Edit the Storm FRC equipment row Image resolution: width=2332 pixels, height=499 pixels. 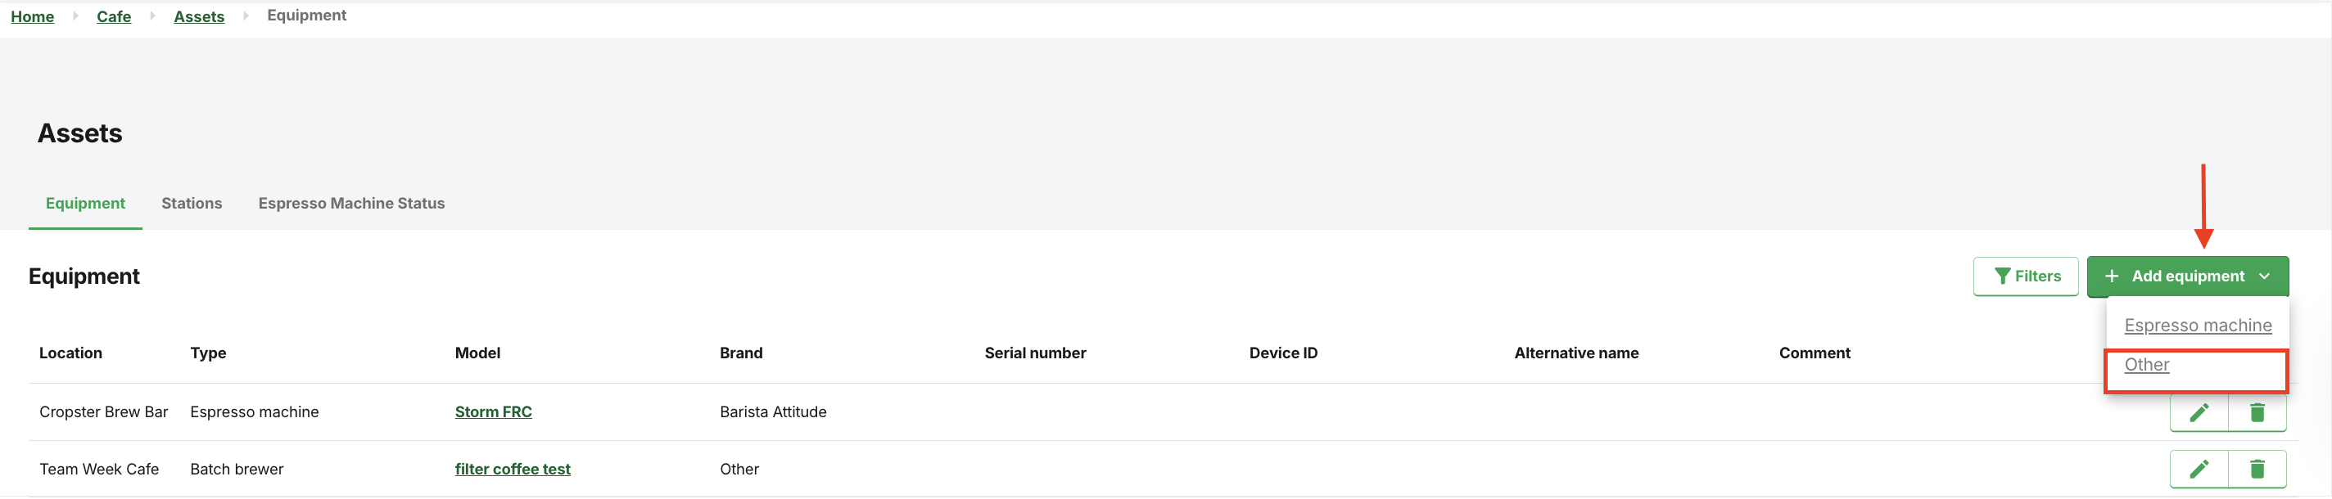[2199, 413]
